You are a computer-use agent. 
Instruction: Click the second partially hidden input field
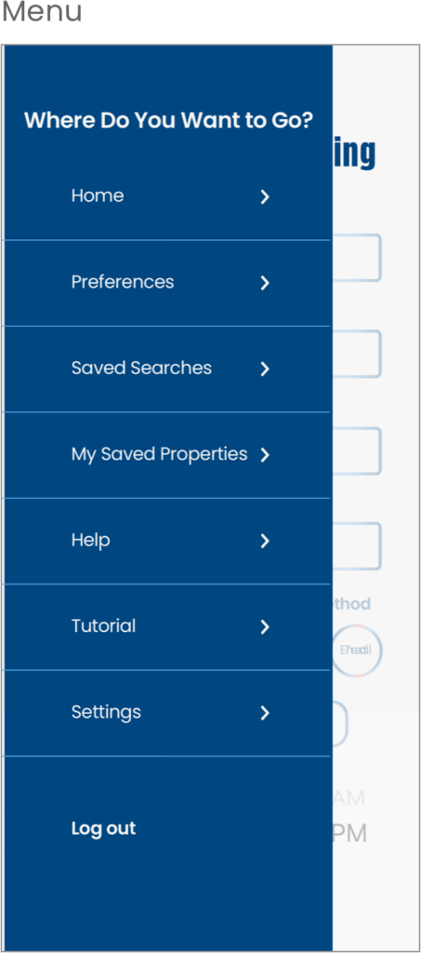357,354
